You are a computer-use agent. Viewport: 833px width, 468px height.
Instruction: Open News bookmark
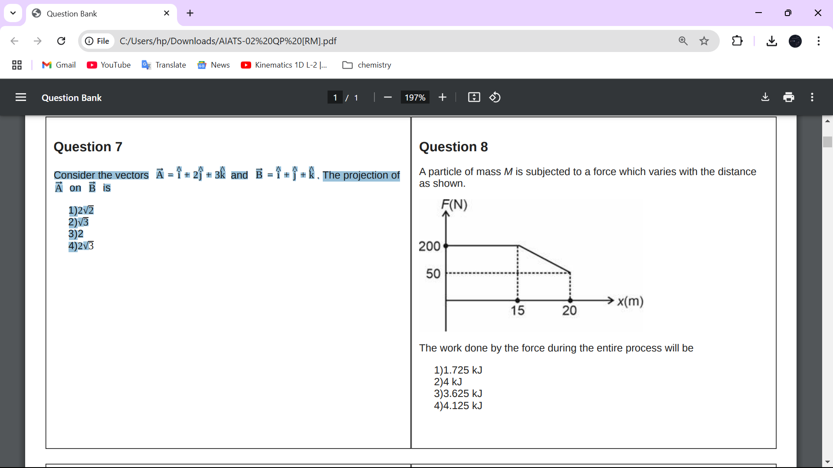[213, 65]
